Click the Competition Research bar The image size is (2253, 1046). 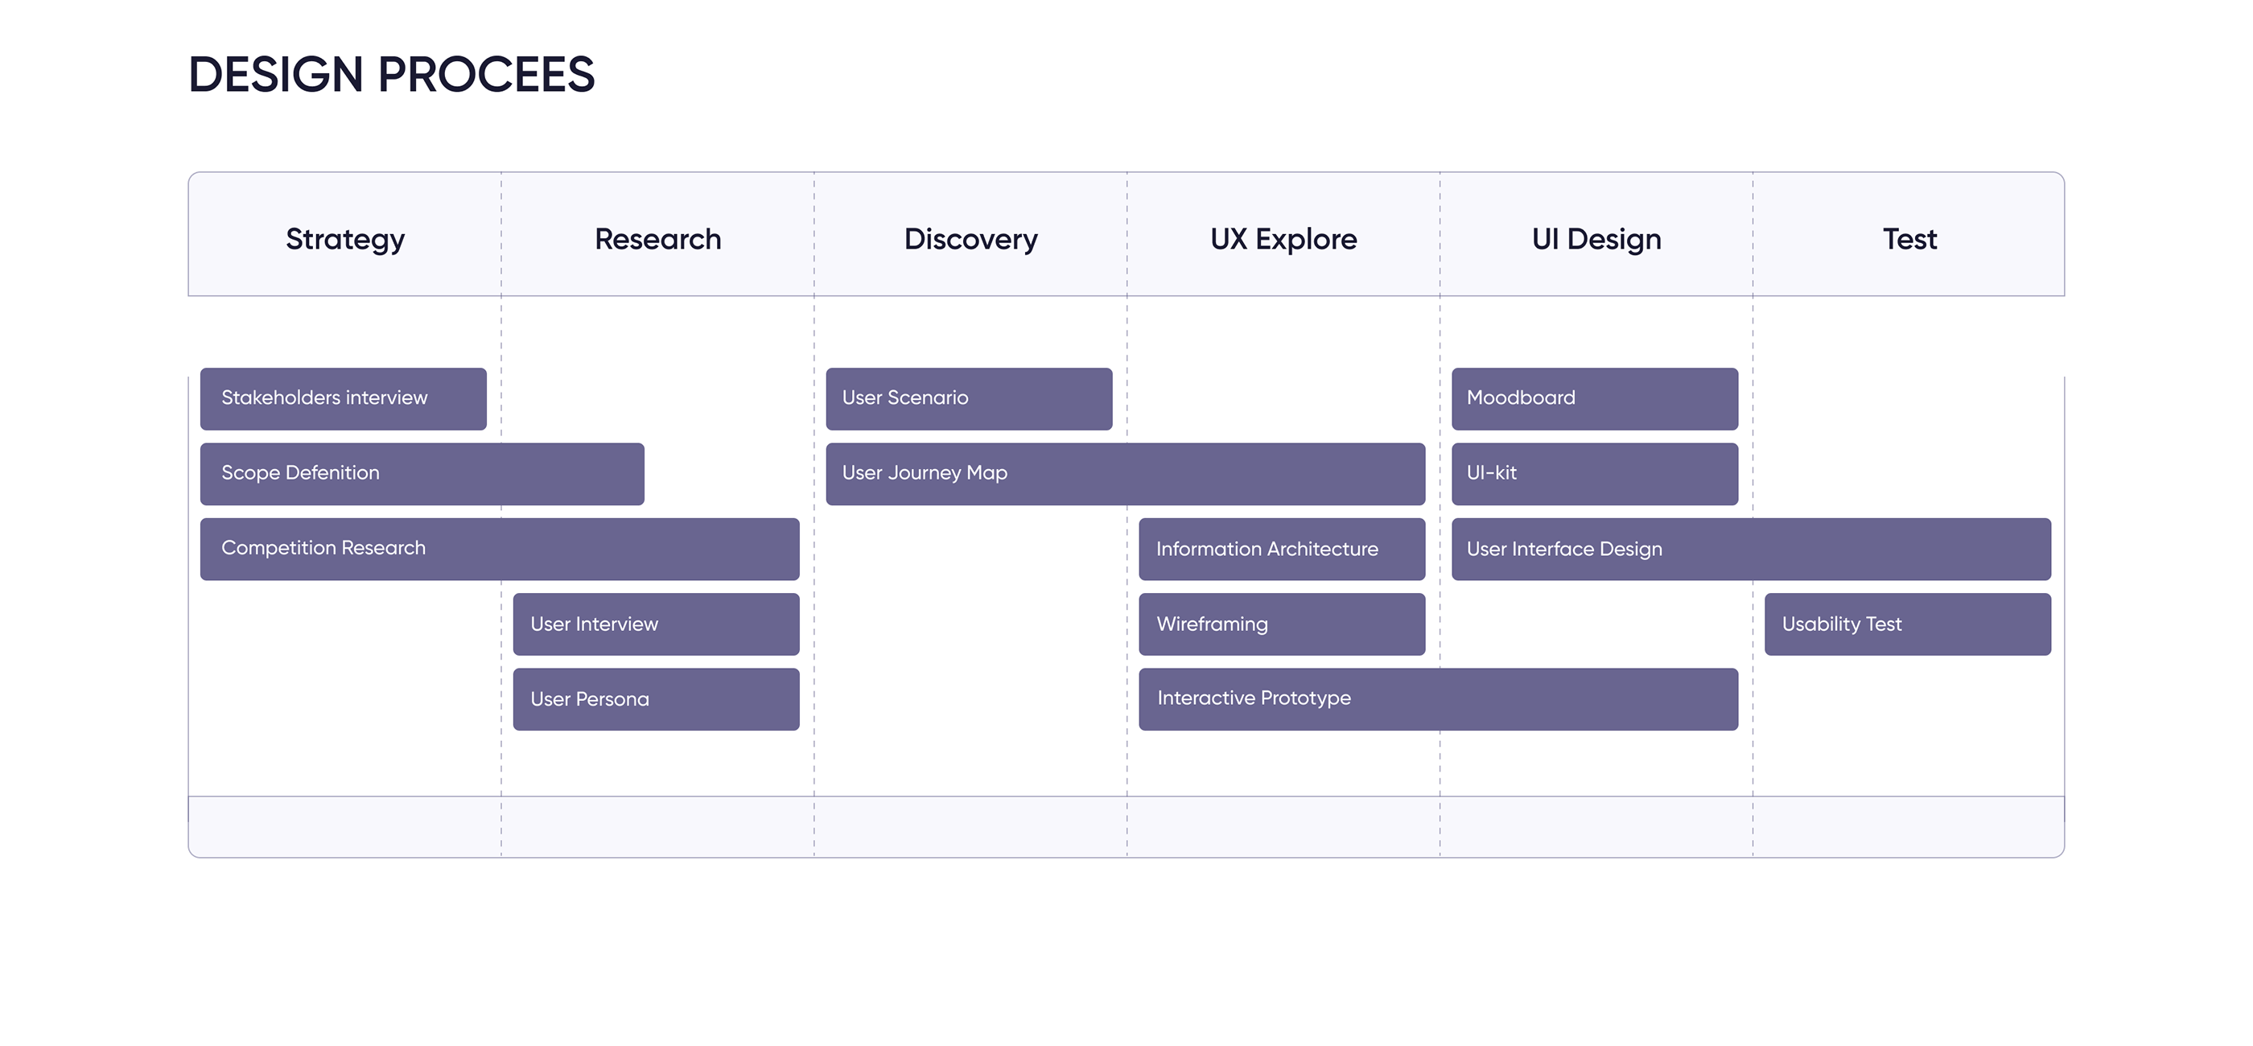[500, 550]
